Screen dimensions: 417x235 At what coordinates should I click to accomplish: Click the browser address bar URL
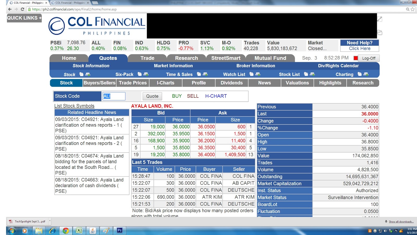point(74,9)
